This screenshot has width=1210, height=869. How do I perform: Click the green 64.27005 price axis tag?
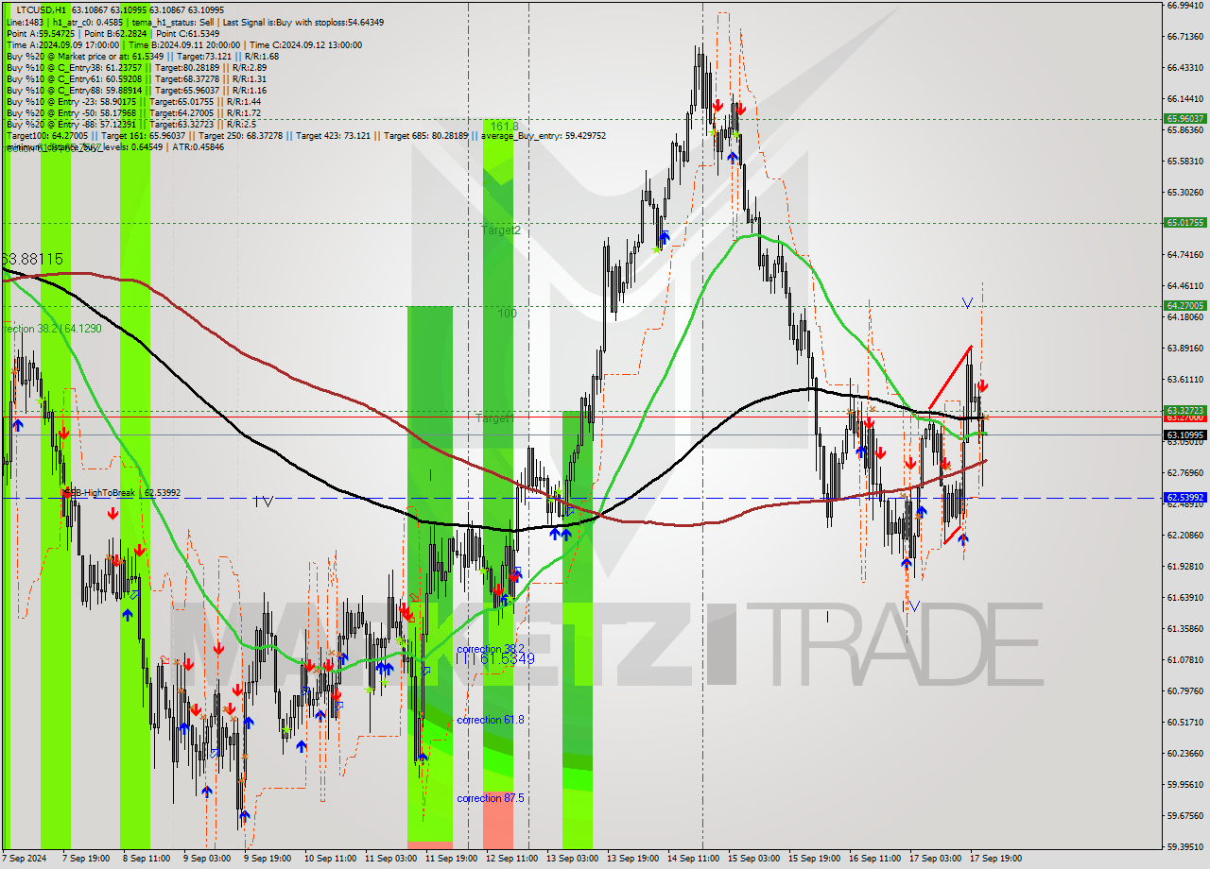coord(1185,305)
